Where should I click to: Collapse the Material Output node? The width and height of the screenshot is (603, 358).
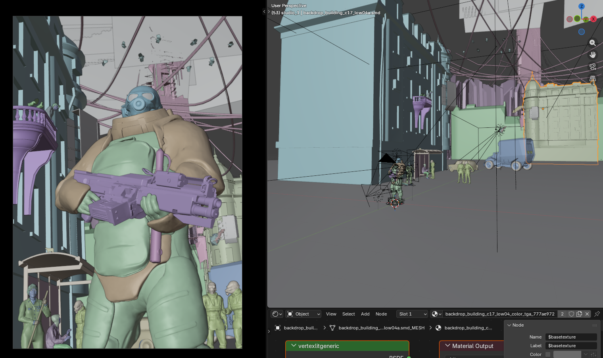447,346
